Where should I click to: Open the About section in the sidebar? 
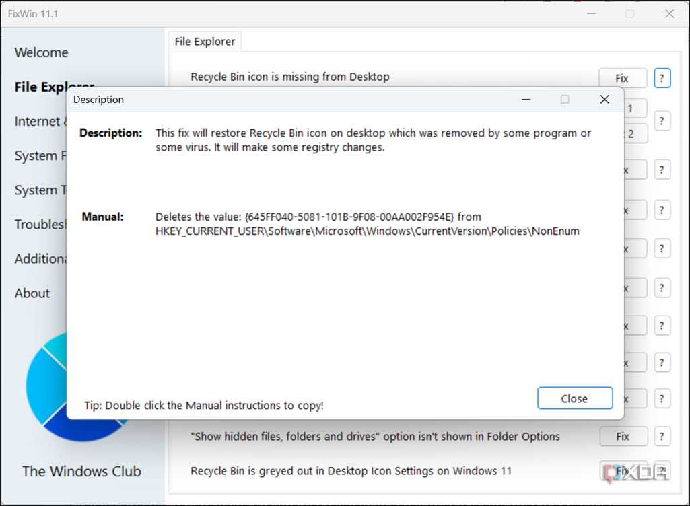32,293
